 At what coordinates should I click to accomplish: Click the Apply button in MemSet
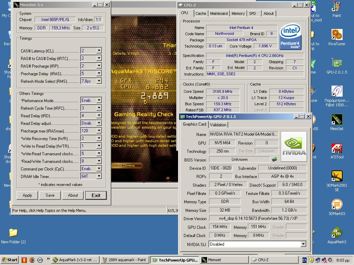[x=27, y=195]
